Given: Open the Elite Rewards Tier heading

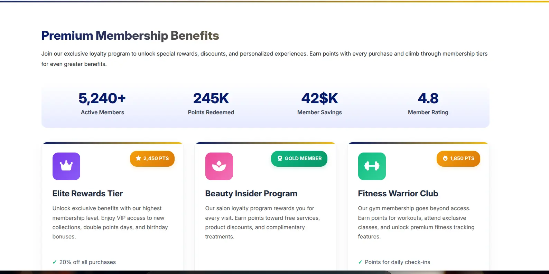Looking at the screenshot, I should 87,194.
